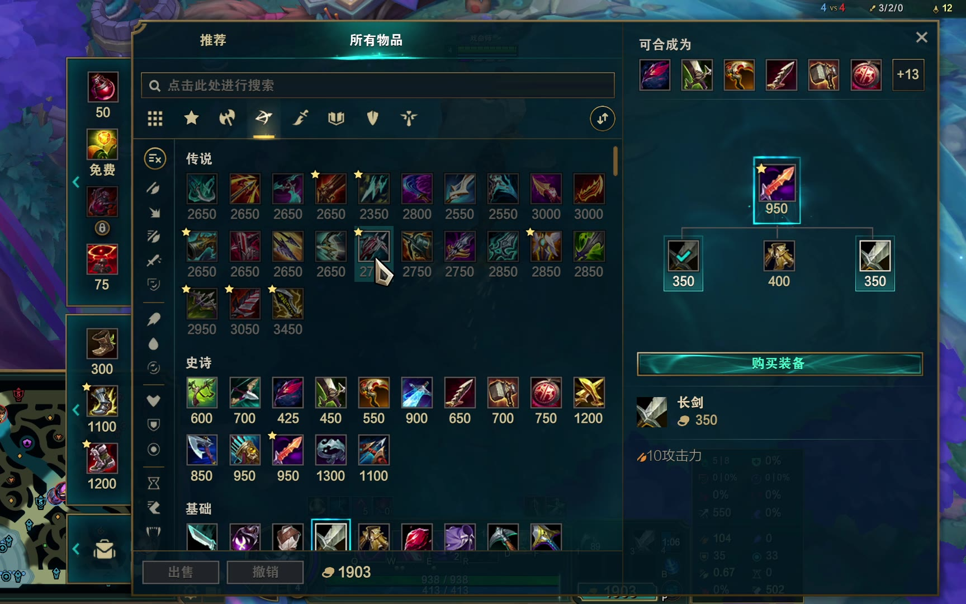The height and width of the screenshot is (604, 966).
Task: Expand the +13 builds-into list
Action: coord(908,74)
